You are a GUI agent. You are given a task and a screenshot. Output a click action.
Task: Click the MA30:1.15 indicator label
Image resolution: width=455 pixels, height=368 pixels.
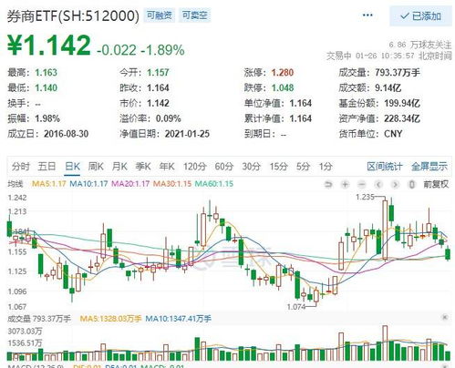[x=172, y=184]
